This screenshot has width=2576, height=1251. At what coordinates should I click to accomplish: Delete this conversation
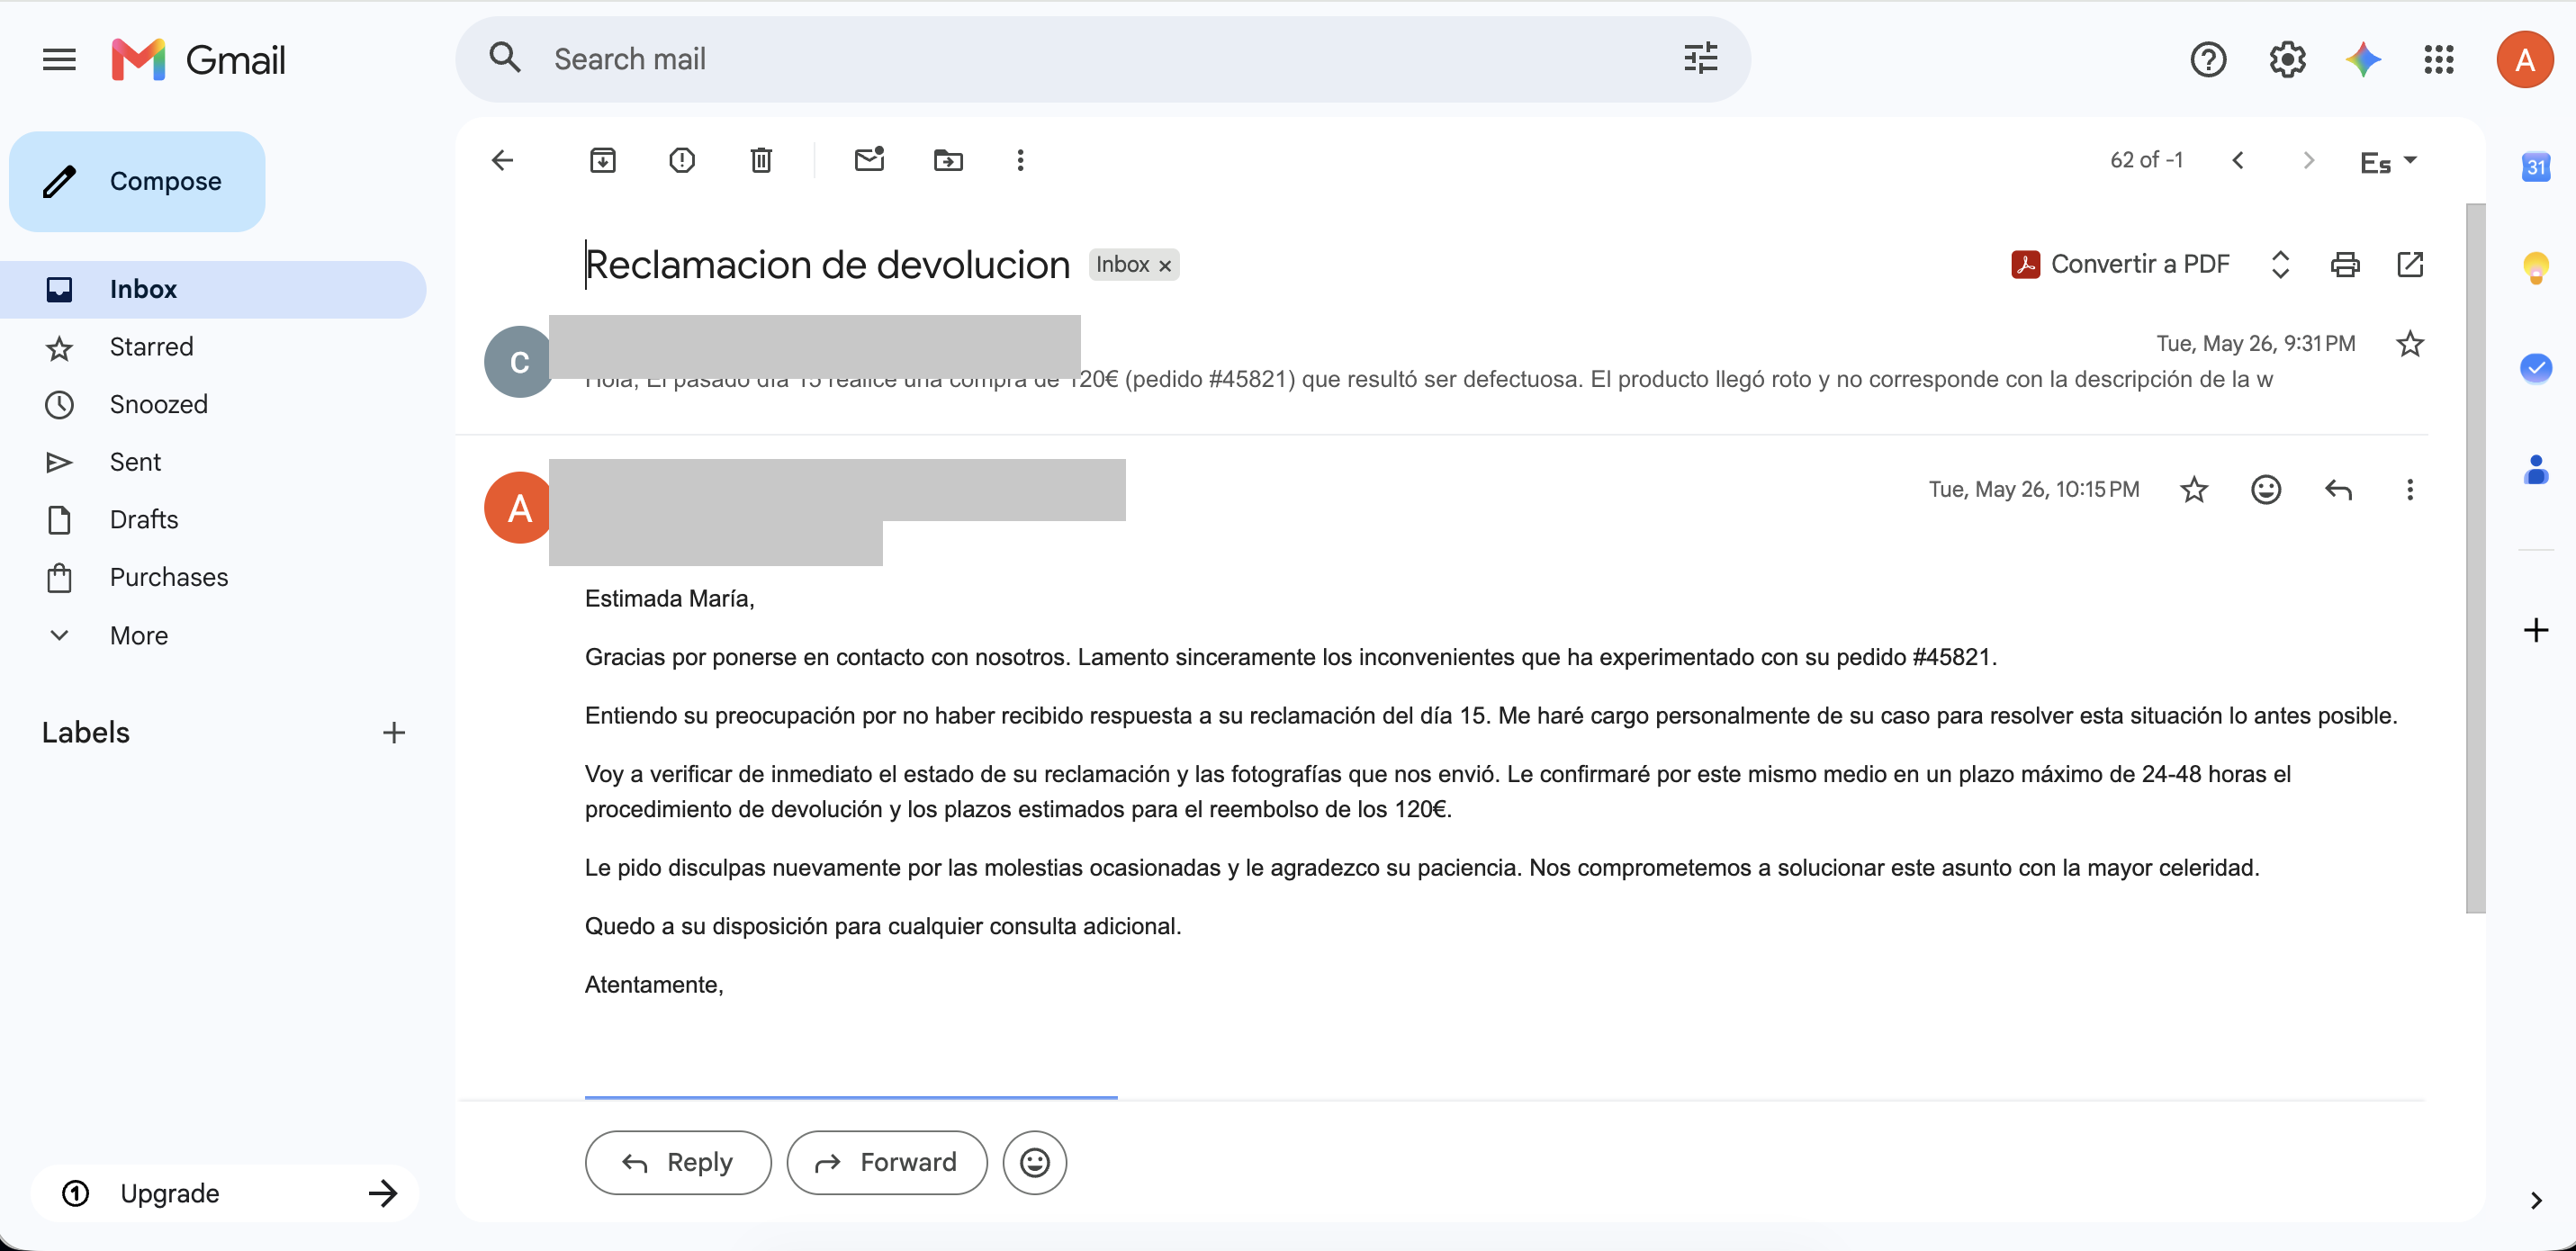(761, 160)
